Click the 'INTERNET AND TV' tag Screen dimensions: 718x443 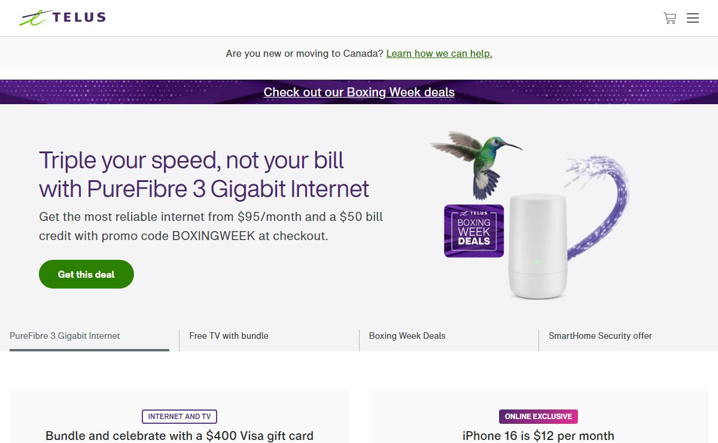pyautogui.click(x=180, y=417)
